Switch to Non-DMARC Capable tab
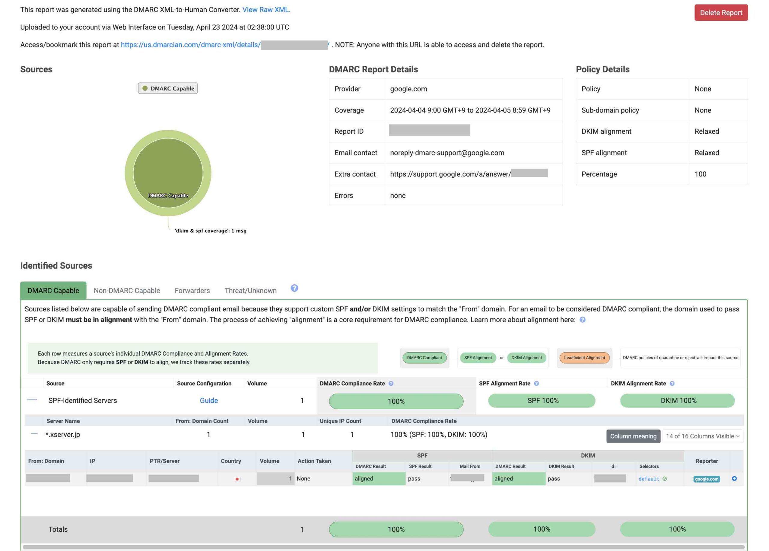This screenshot has width=769, height=551. pyautogui.click(x=127, y=291)
